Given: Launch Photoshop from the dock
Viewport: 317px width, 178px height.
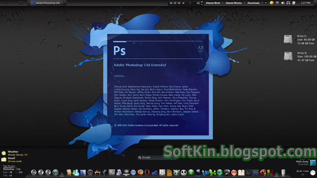Looking at the screenshot, I should coord(256,173).
